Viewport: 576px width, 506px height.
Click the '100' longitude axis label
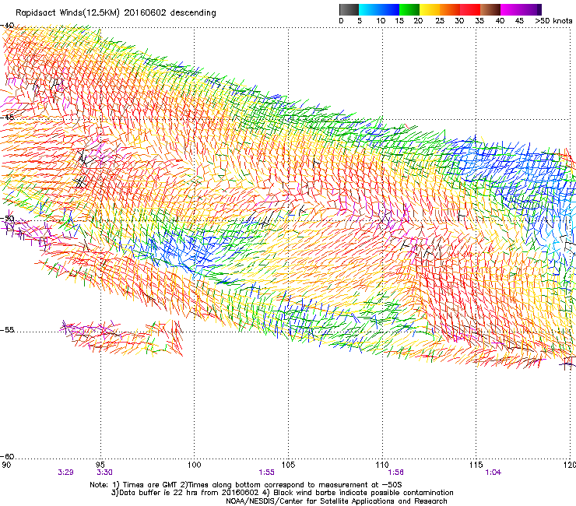click(x=195, y=465)
